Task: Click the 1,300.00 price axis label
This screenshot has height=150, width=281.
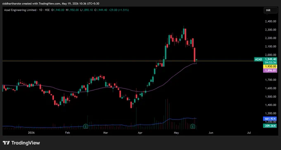Action: point(270,113)
